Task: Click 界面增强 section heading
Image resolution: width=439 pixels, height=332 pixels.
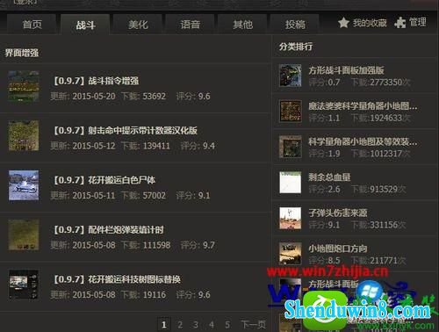Action: [x=22, y=53]
